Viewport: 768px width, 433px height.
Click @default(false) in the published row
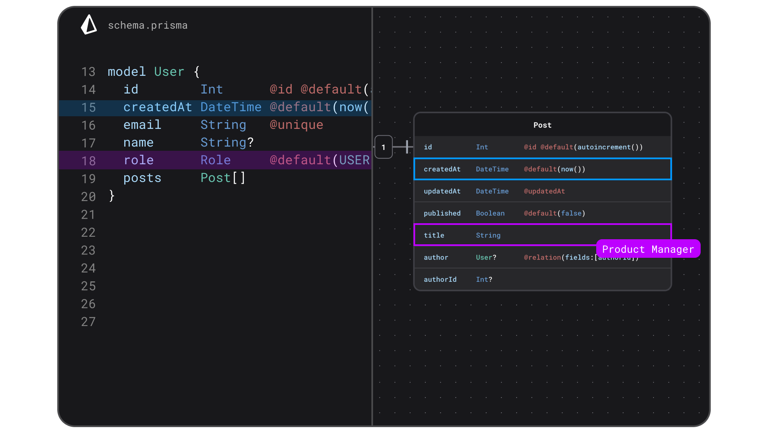click(555, 213)
